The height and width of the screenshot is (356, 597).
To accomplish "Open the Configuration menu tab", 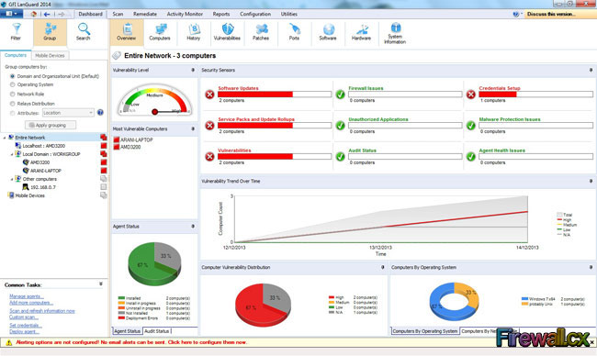I will [x=255, y=14].
